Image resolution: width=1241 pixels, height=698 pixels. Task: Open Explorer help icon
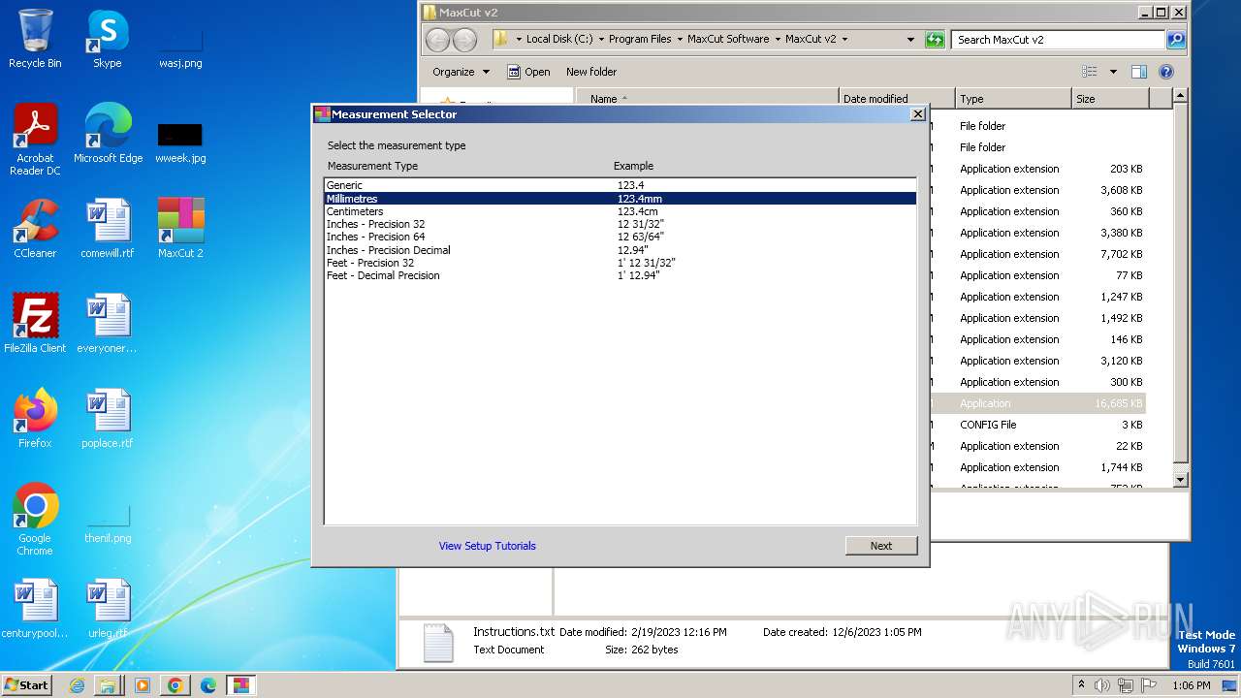tap(1166, 72)
